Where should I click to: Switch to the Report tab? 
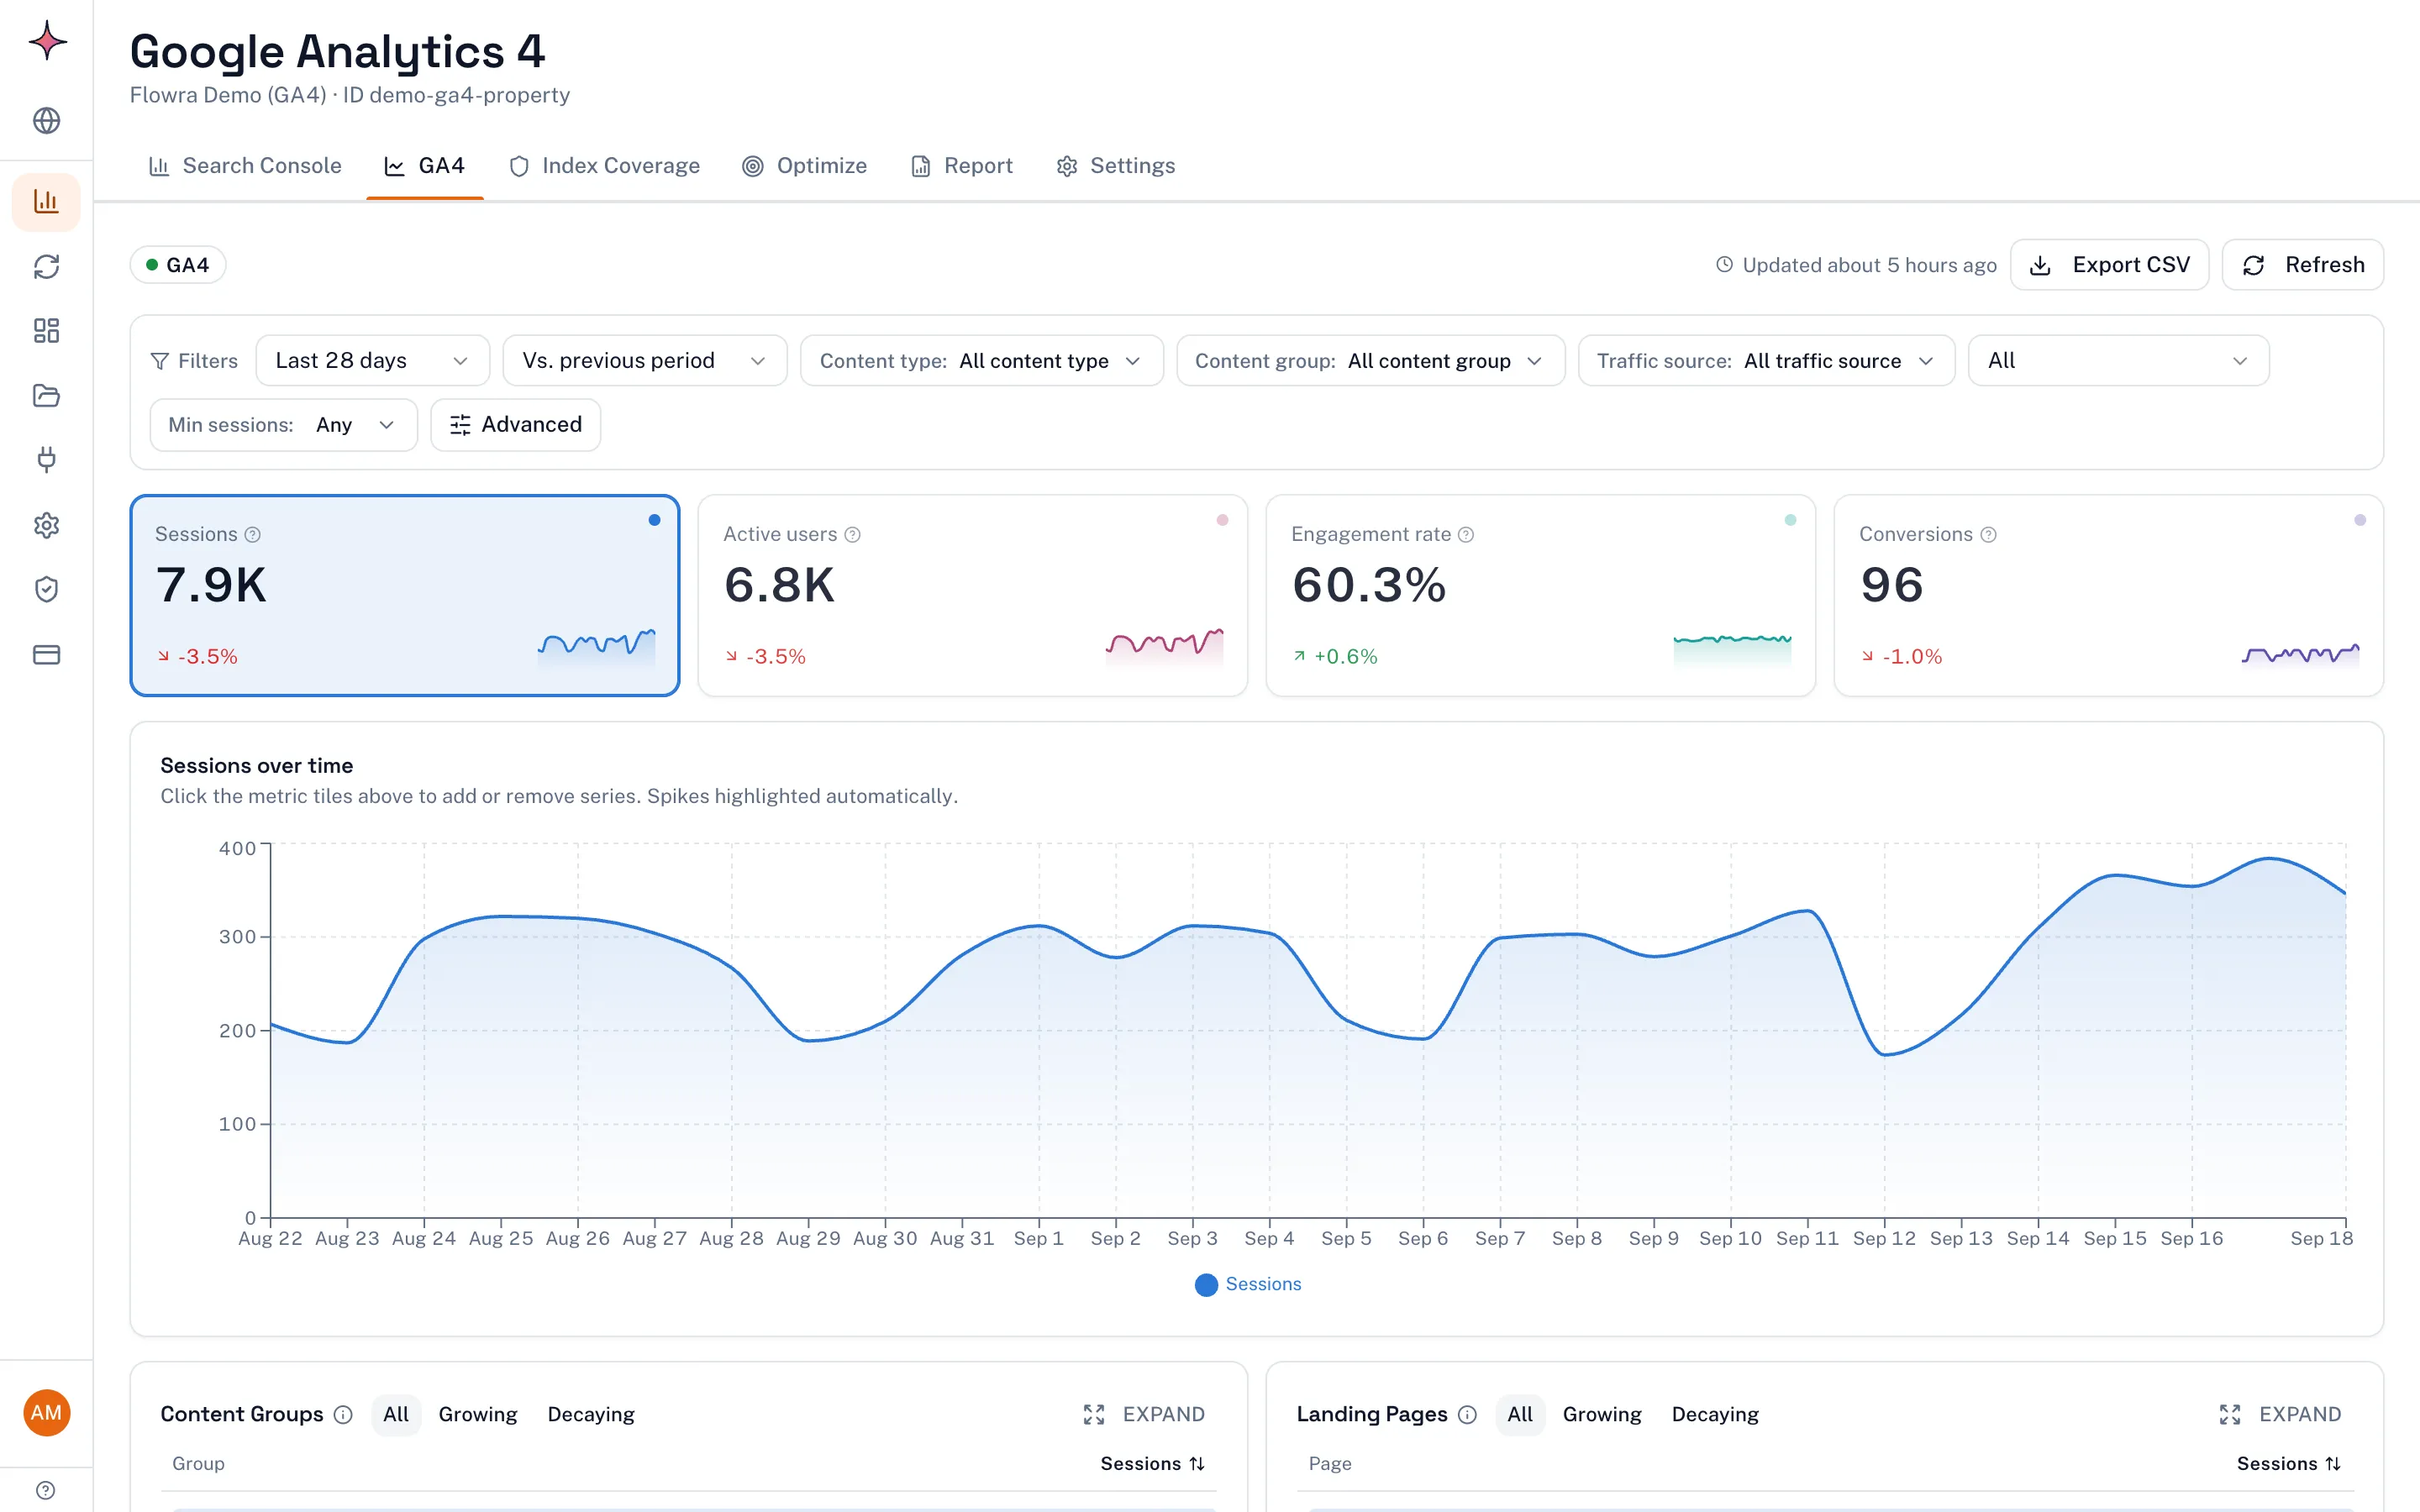pos(962,166)
